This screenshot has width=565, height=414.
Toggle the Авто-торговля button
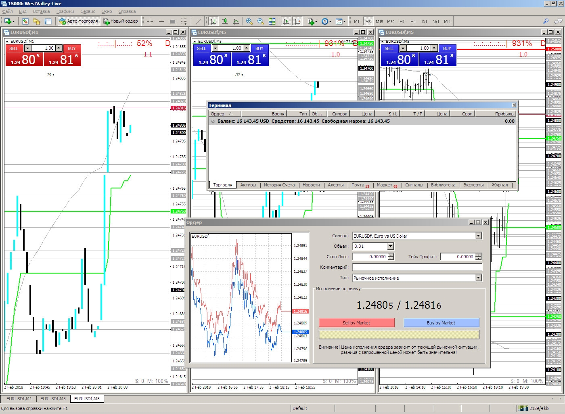click(x=79, y=21)
